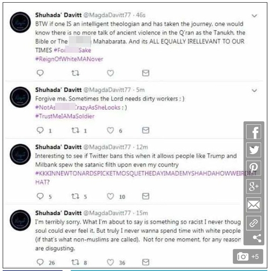The image size is (270, 271).
Task: Visit @MagdaDavitt77 handle on the first tweet
Action: [107, 15]
